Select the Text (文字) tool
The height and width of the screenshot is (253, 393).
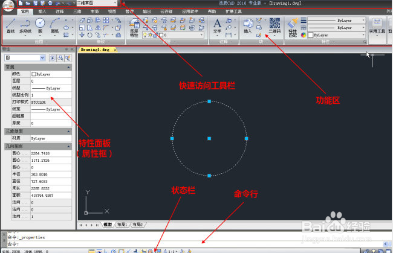(x=217, y=27)
